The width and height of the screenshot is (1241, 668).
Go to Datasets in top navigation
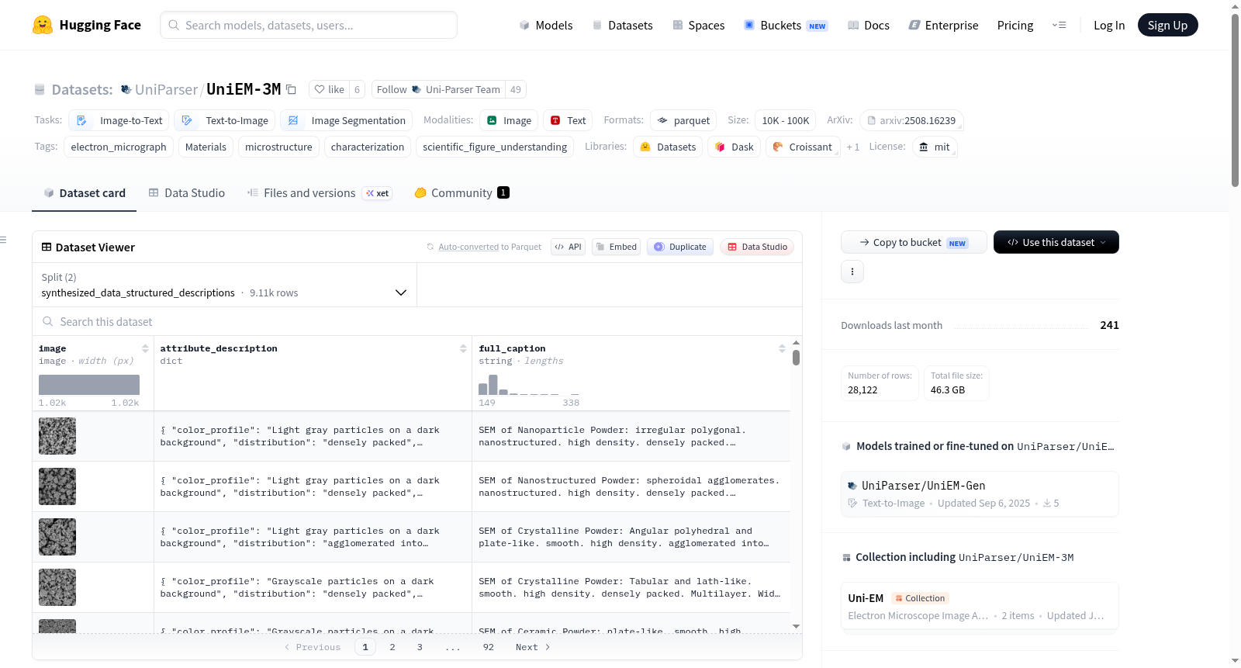(623, 26)
